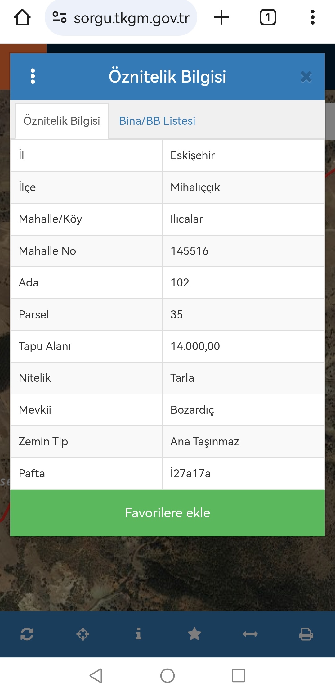Tap the Android back navigation button
The width and height of the screenshot is (335, 694).
tap(96, 676)
